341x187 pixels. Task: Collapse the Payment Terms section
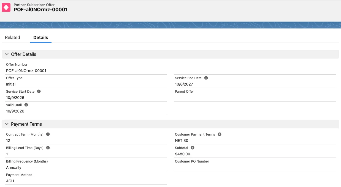pos(7,124)
